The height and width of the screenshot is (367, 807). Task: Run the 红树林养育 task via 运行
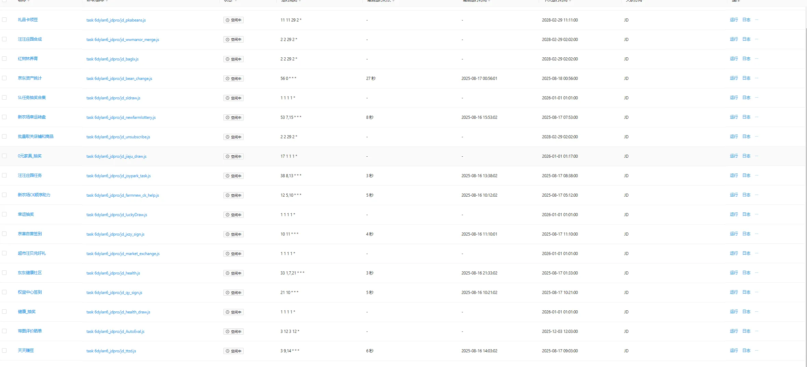(x=734, y=59)
